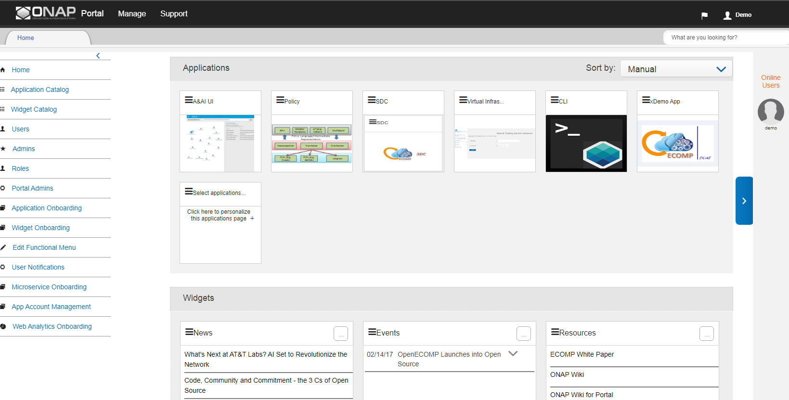Click the Admins star icon
This screenshot has width=789, height=400.
coord(3,149)
